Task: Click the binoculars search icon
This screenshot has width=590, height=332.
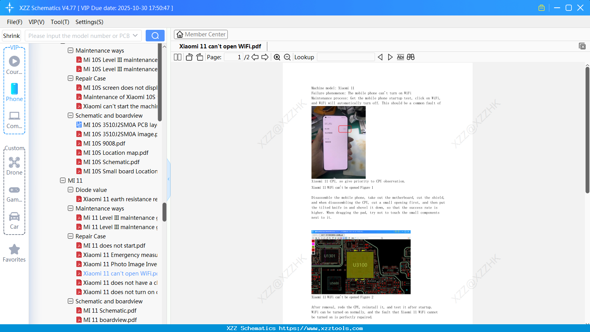Action: 411,57
